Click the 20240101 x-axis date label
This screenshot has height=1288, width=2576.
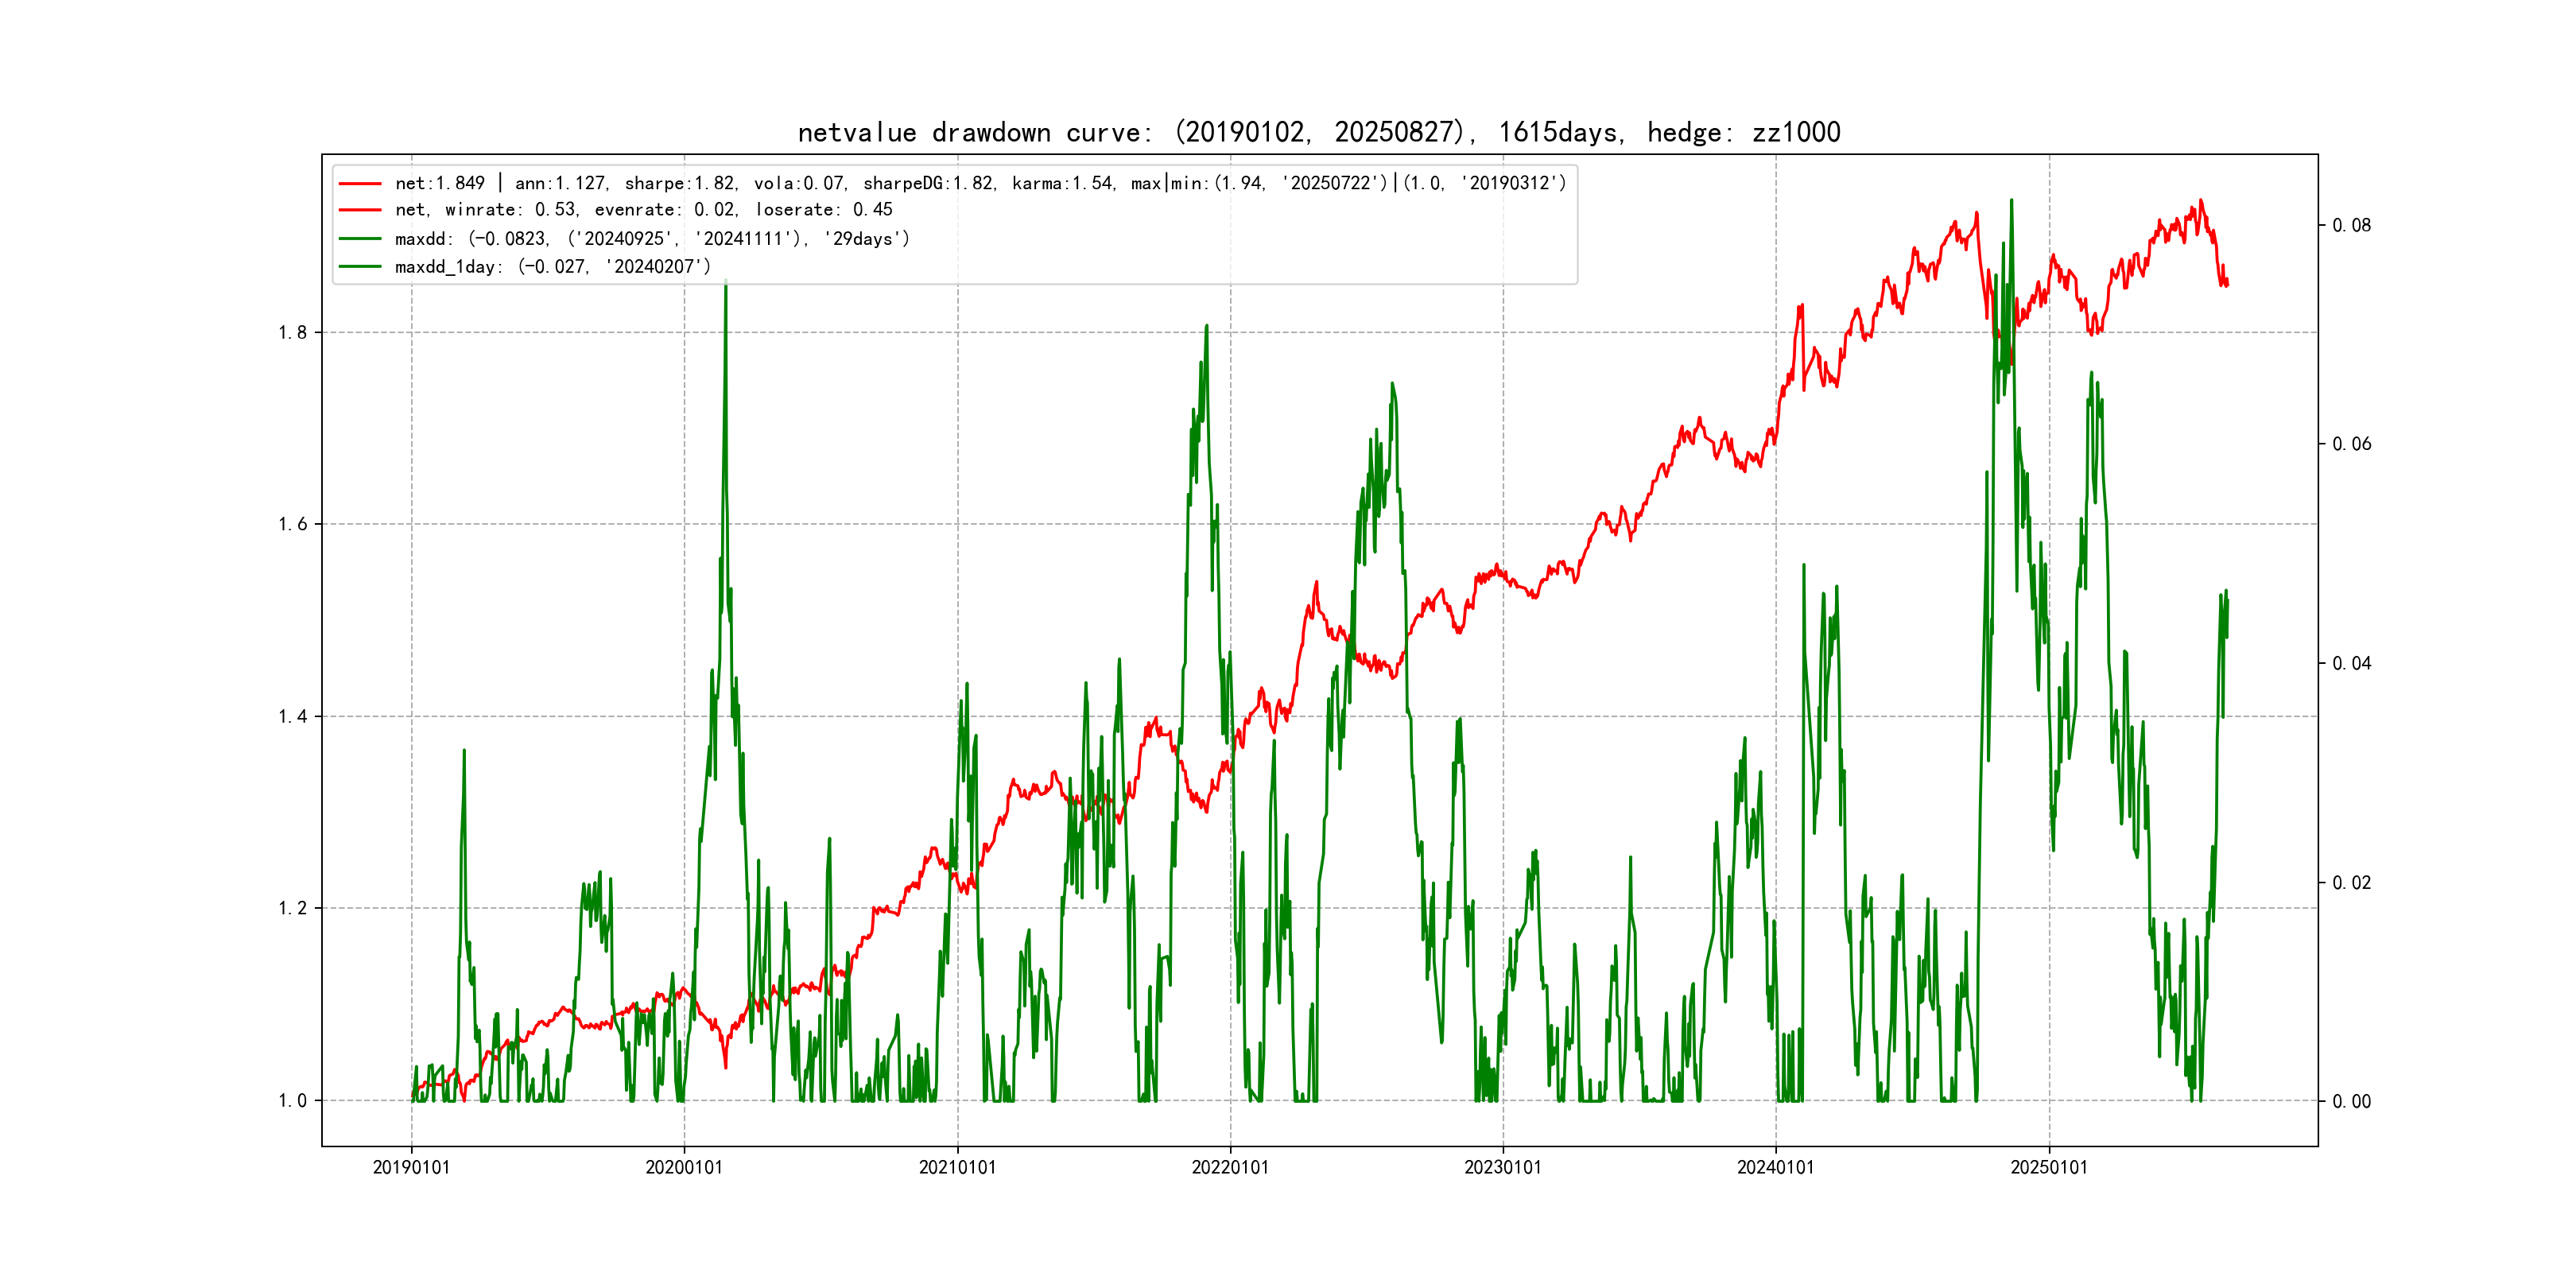1775,1167
